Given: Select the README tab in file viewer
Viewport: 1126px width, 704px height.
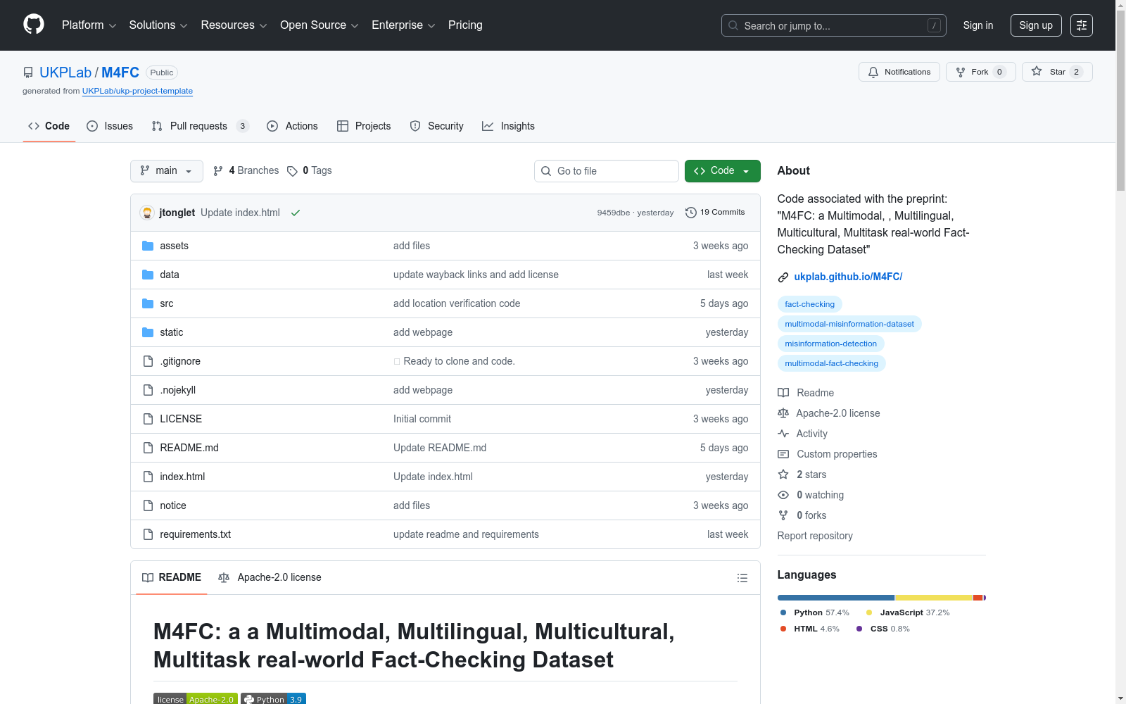Looking at the screenshot, I should coord(172,578).
